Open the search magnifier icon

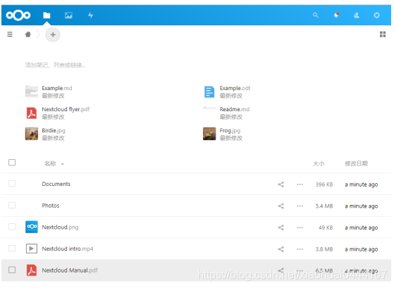click(316, 15)
